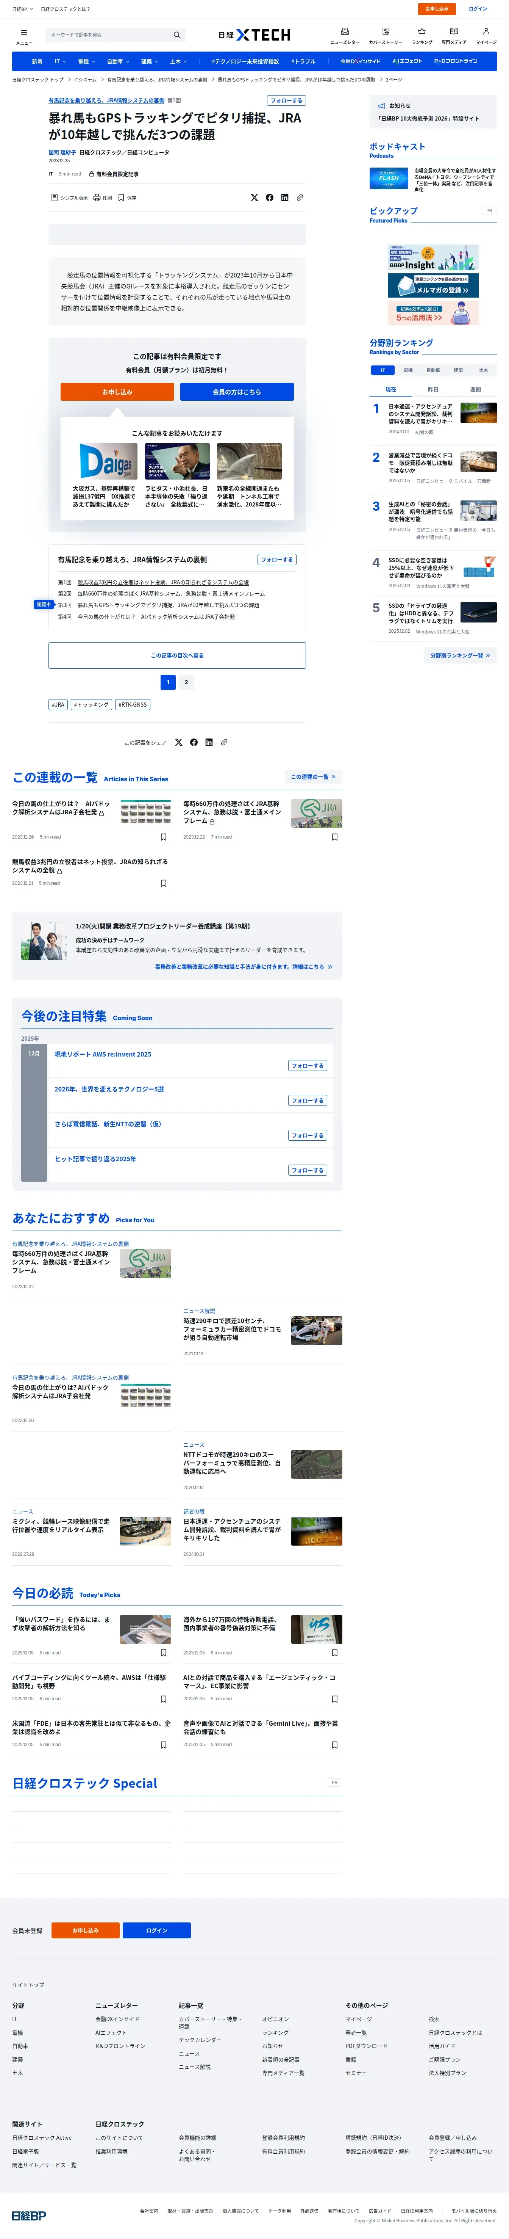Viewport: 509px width, 2239px height.
Task: Select #トラブル in the navbar
Action: [x=302, y=62]
